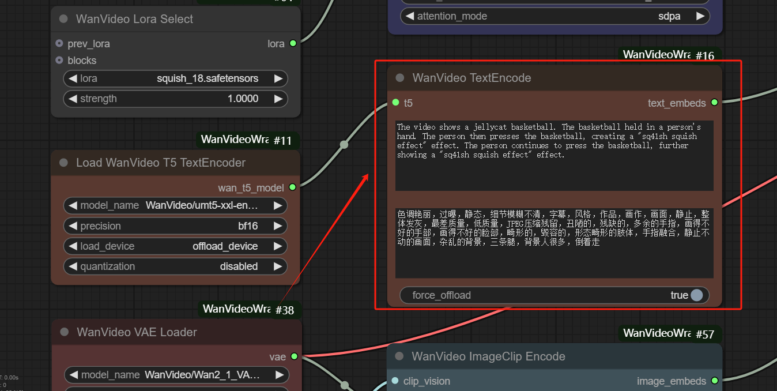Click the clip_vision input port
The width and height of the screenshot is (777, 391).
(395, 381)
